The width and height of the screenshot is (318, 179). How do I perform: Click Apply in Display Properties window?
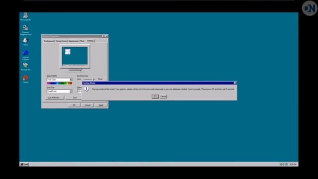[101, 105]
